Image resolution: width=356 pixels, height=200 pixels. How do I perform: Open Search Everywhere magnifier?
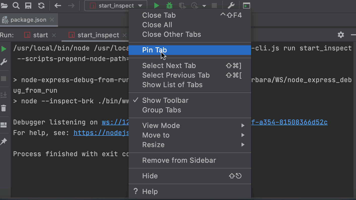(16, 5)
